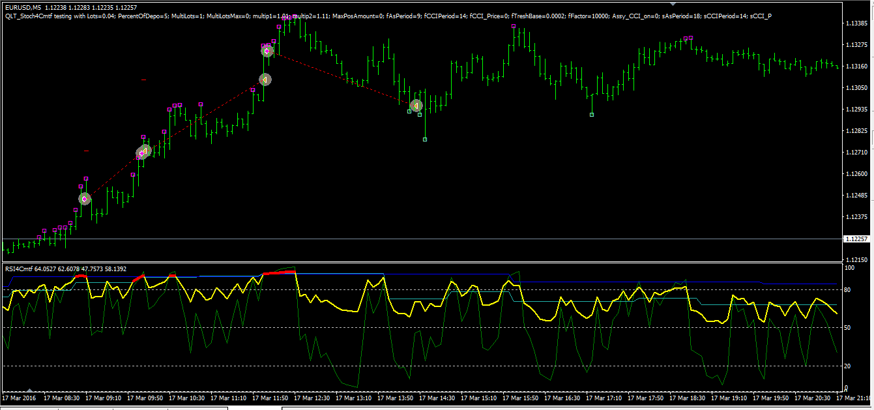Click the 17 Mar 13:50 time label
The width and height of the screenshot is (874, 410).
point(396,398)
